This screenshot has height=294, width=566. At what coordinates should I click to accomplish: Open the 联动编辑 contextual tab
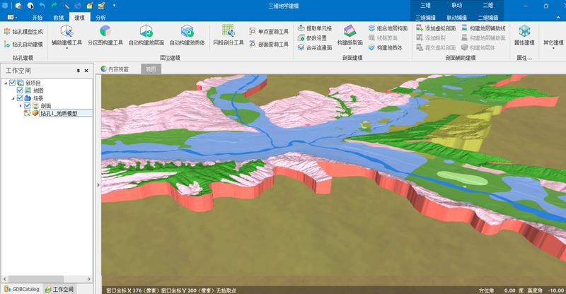tap(456, 18)
